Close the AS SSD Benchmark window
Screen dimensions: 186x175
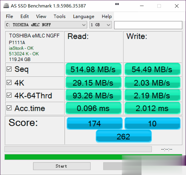[x=177, y=6]
